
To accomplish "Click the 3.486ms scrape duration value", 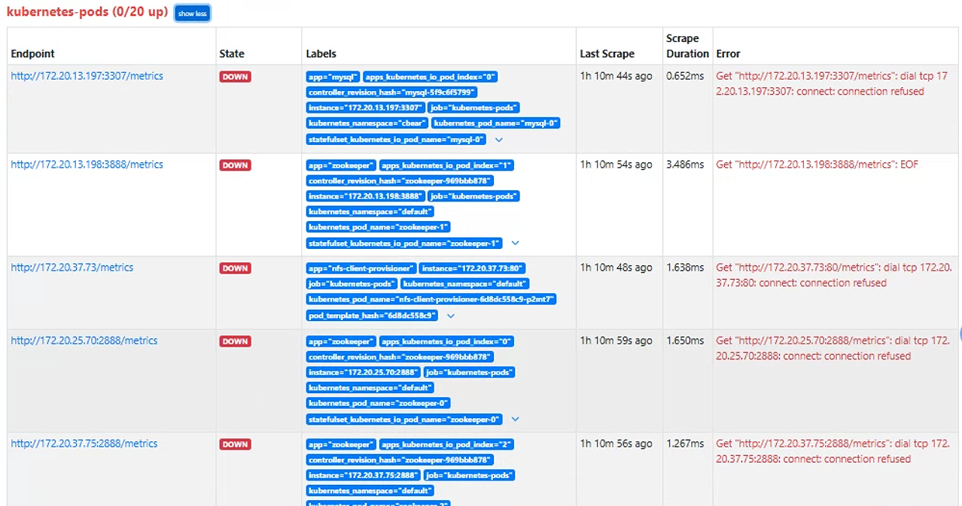I will click(685, 164).
